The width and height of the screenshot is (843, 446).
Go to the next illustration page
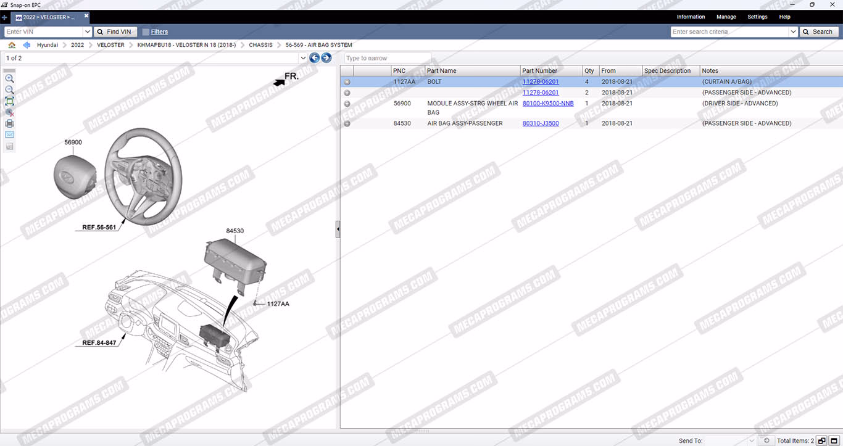coord(326,58)
